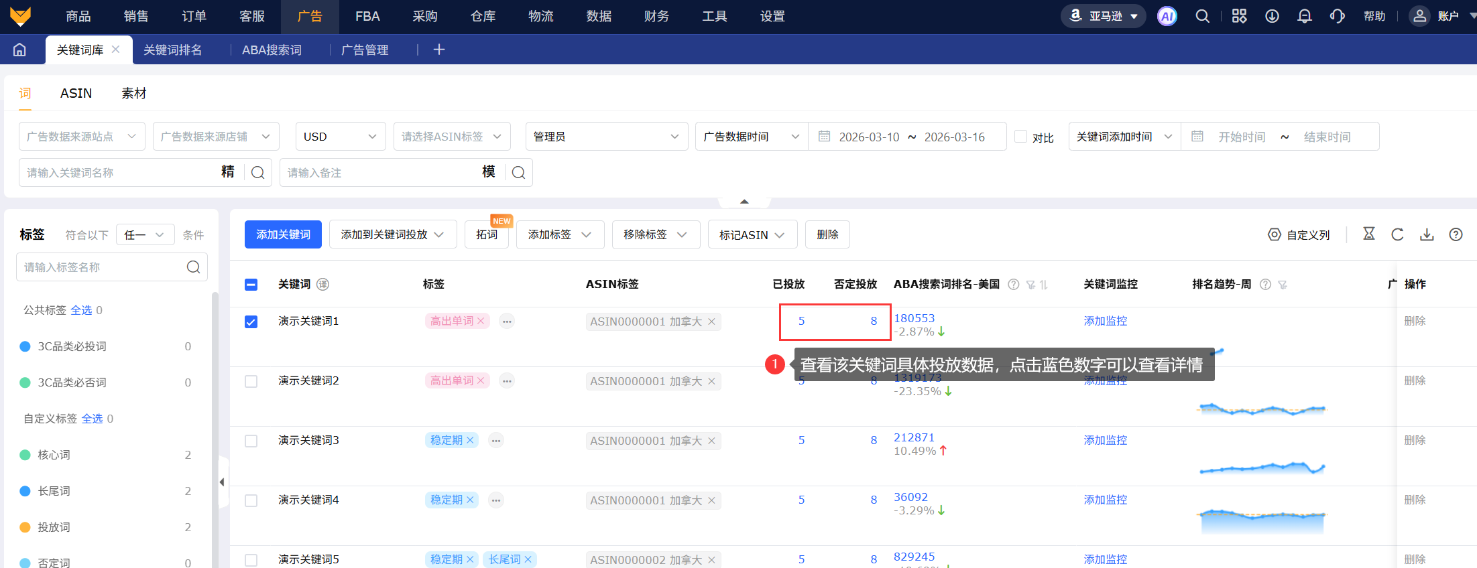The width and height of the screenshot is (1477, 568).
Task: Check the 演示关键词3 row checkbox
Action: coord(251,441)
